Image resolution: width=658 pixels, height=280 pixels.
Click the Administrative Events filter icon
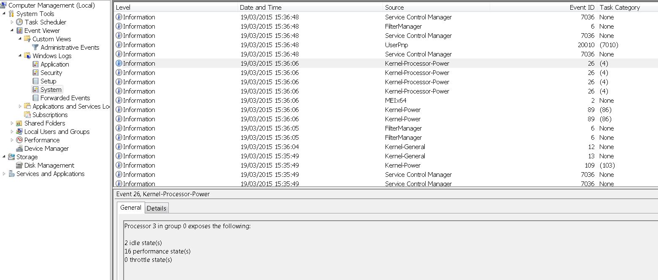[36, 47]
